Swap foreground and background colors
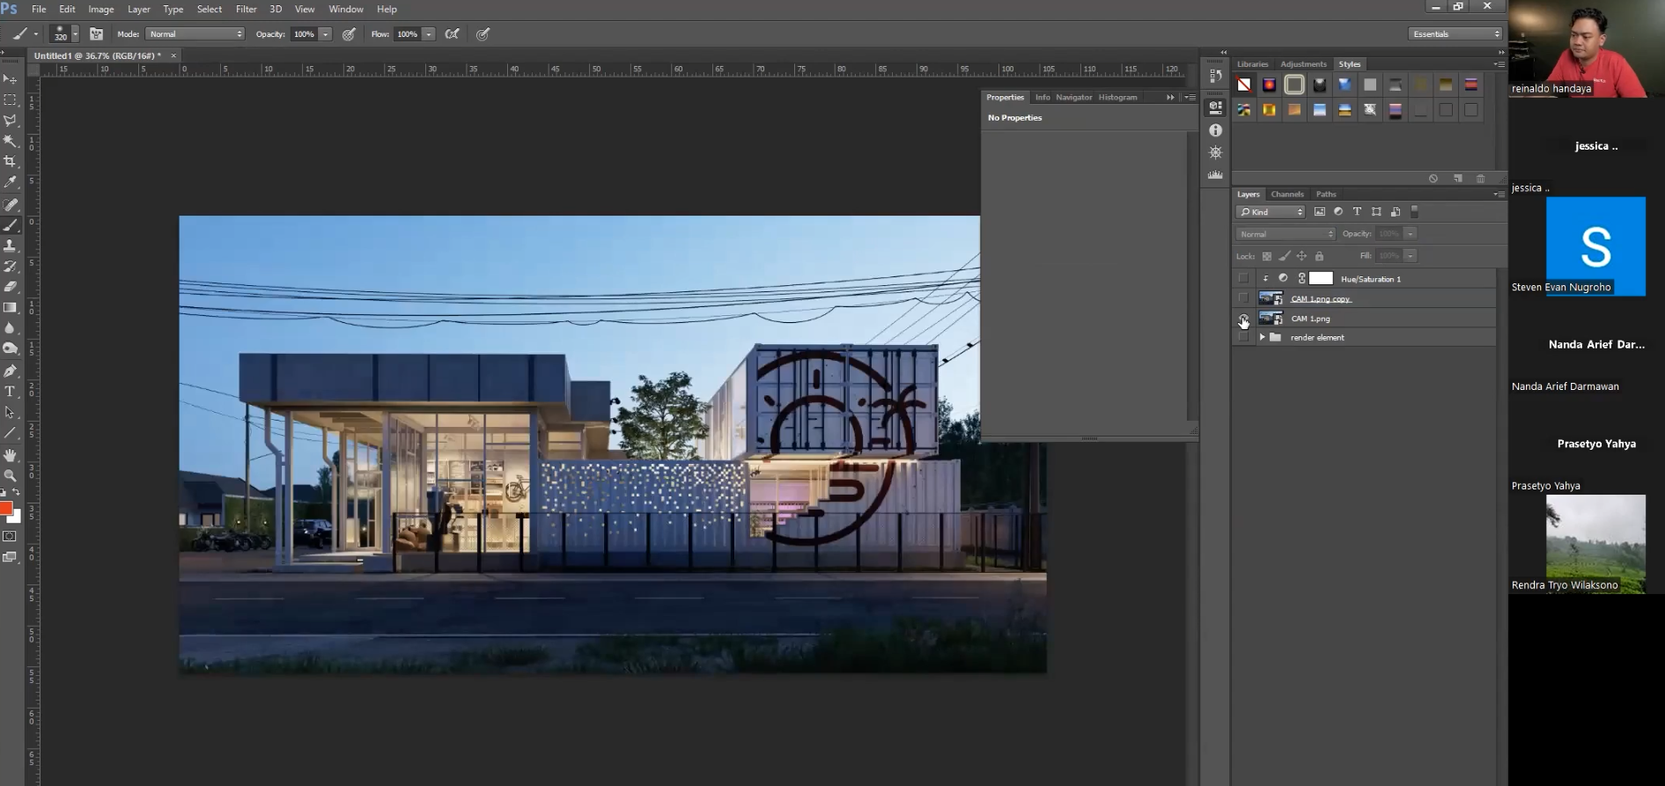1665x786 pixels. pos(16,493)
